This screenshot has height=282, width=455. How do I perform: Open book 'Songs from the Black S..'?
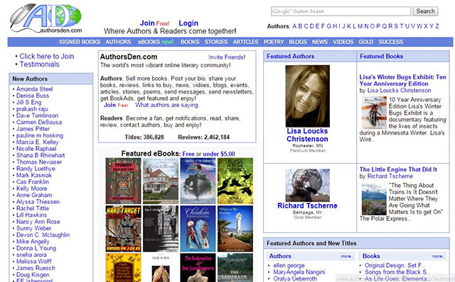[x=397, y=272]
